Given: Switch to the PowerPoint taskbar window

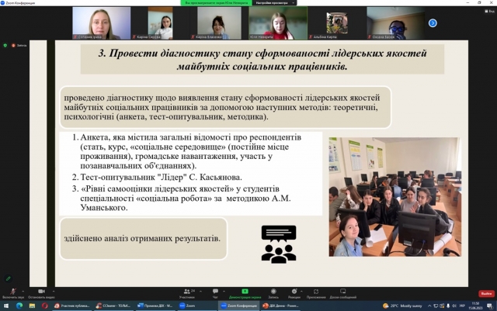Looking at the screenshot, I should (x=280, y=306).
